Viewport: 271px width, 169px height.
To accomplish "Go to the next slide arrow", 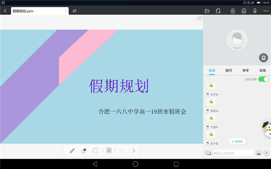I will (134, 151).
